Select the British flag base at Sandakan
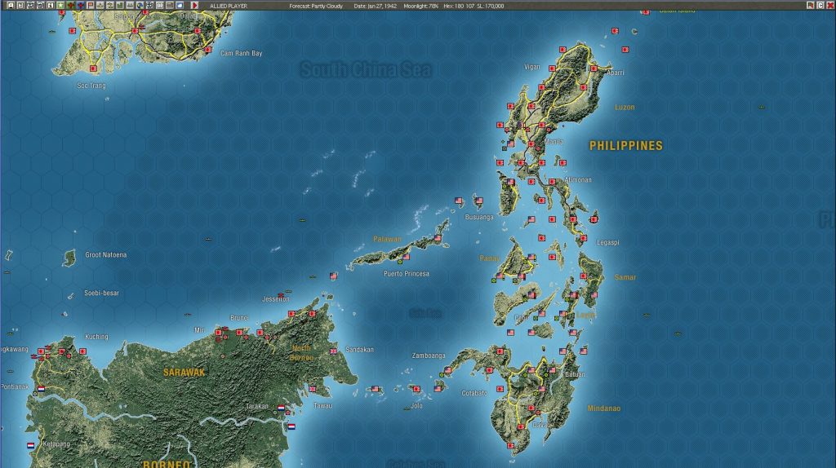 [333, 351]
